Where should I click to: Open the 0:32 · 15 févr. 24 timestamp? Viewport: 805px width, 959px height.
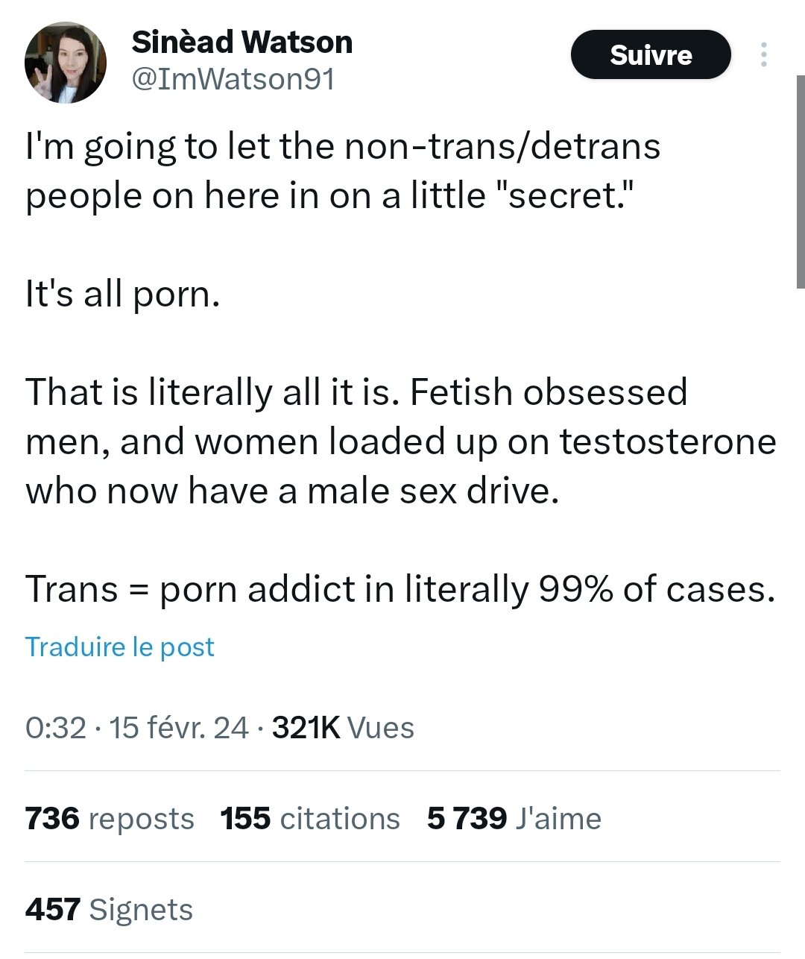137,727
